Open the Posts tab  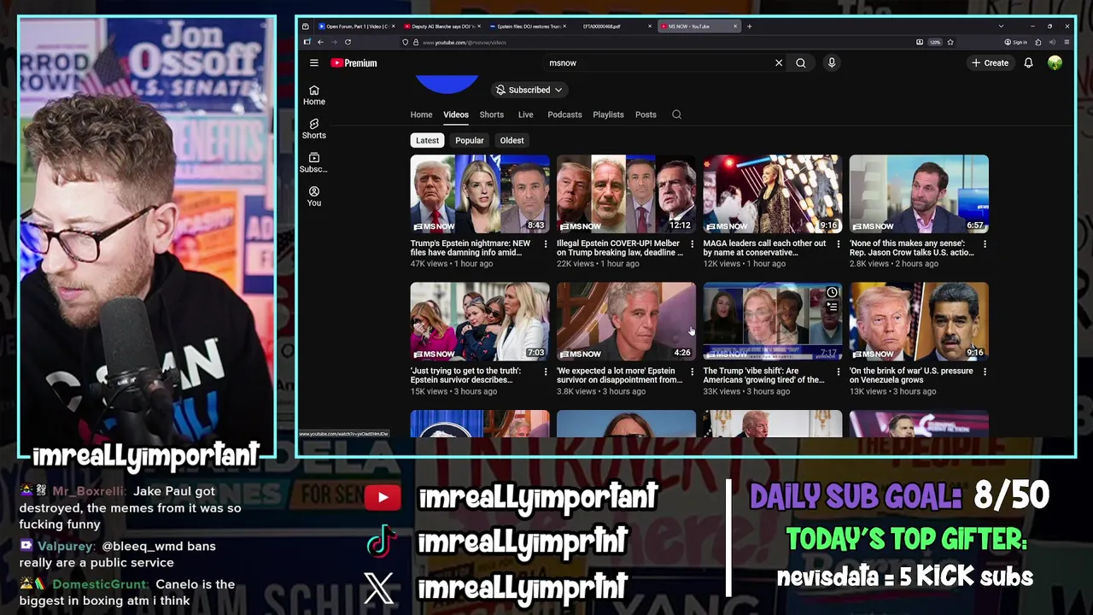tap(646, 114)
